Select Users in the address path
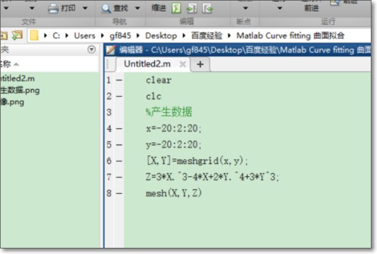Screen dimensions: 377x254 click(85, 36)
